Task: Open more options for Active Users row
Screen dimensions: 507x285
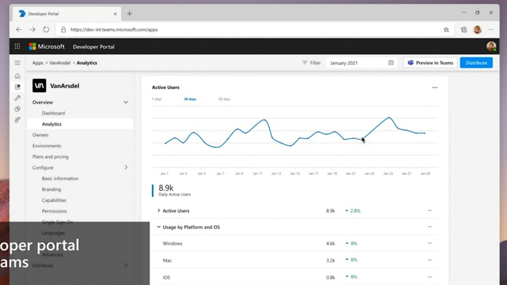Action: pos(430,211)
